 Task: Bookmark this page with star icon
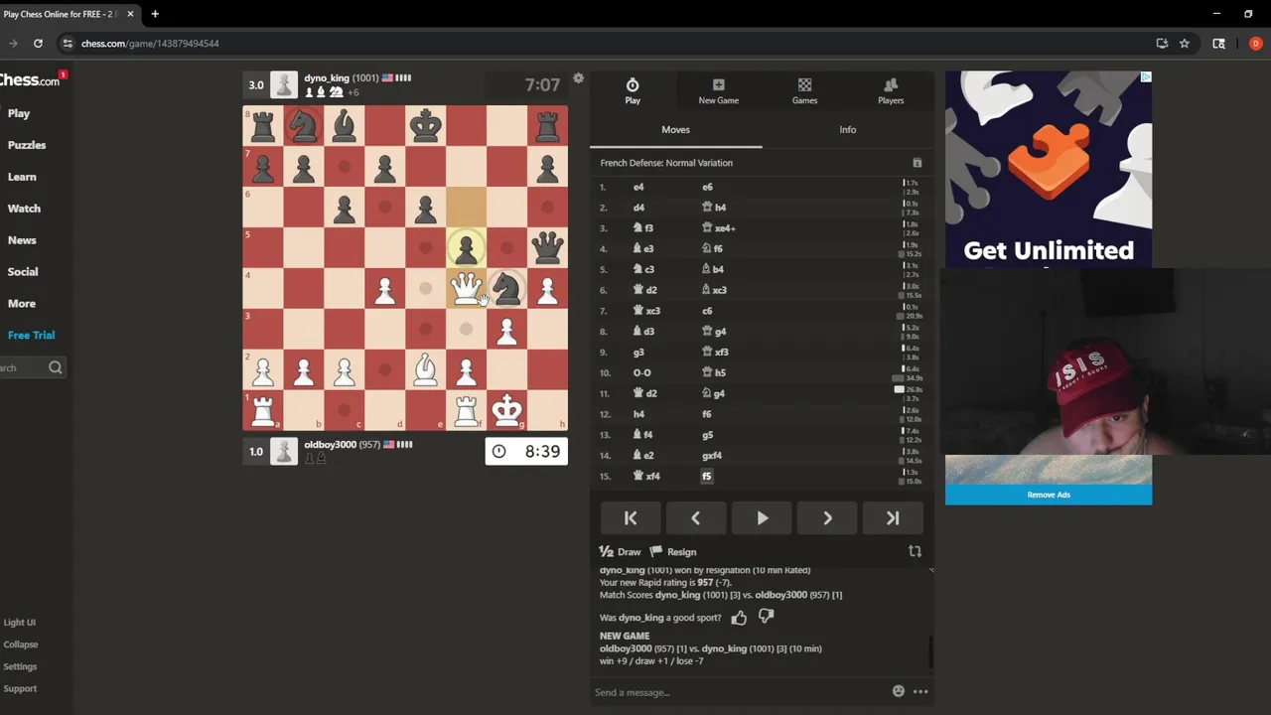1185,44
